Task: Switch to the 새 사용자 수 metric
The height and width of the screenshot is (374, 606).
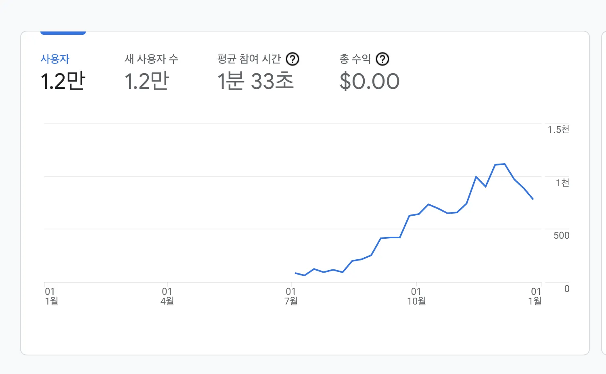Action: 151,59
